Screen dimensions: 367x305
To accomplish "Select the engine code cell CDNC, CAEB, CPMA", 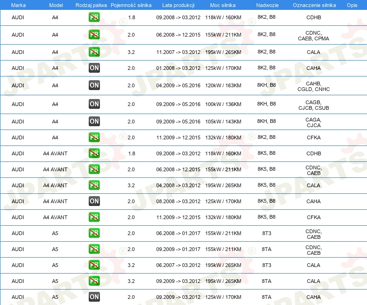I will (x=313, y=36).
